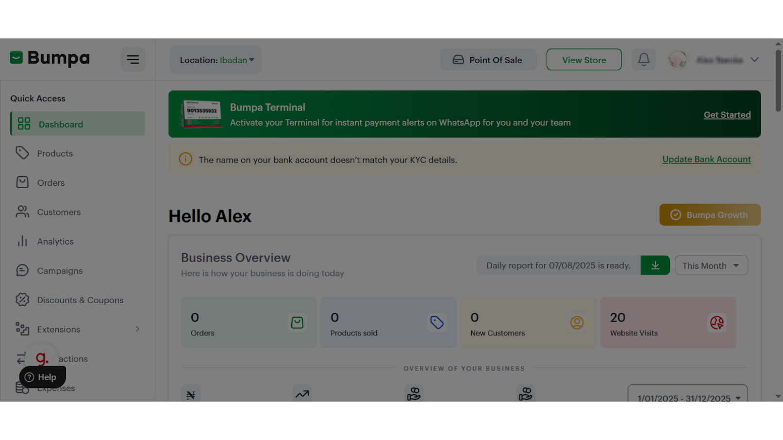Image resolution: width=783 pixels, height=440 pixels.
Task: Click the Products sold tag icon
Action: [437, 323]
